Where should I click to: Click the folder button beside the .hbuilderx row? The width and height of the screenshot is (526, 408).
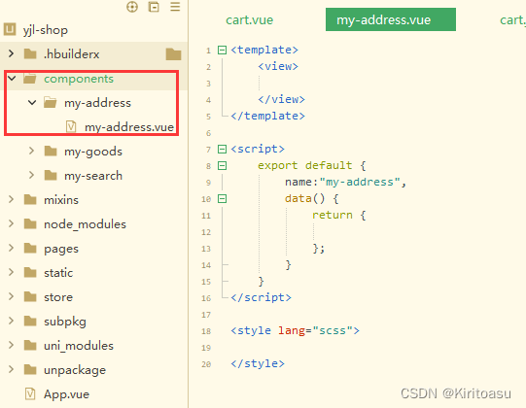click(x=173, y=54)
